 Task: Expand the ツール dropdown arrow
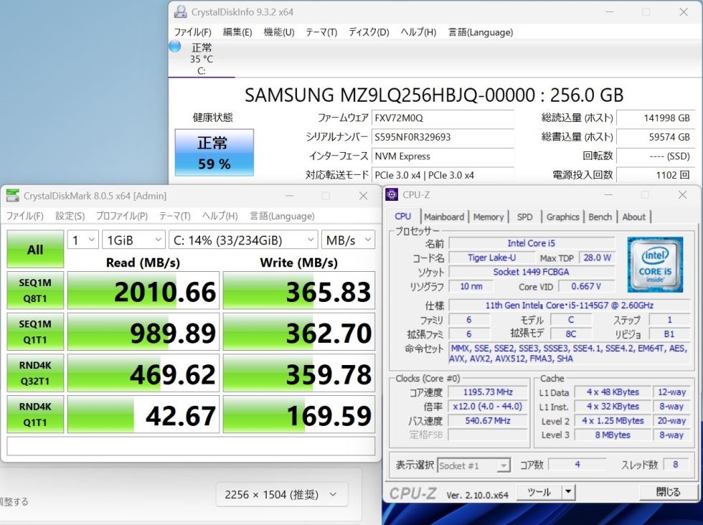click(x=568, y=492)
